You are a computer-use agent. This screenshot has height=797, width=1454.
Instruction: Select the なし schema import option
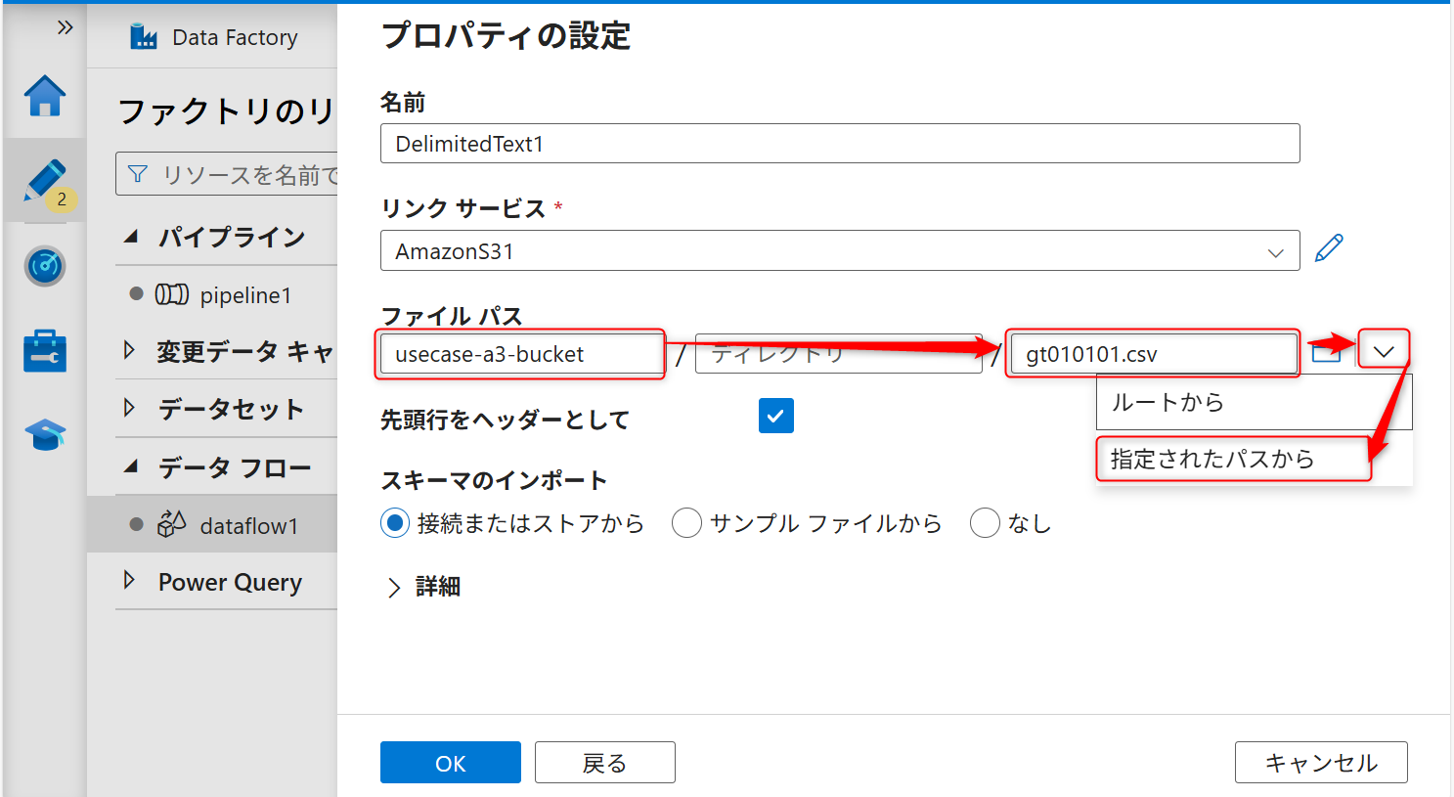coord(985,522)
